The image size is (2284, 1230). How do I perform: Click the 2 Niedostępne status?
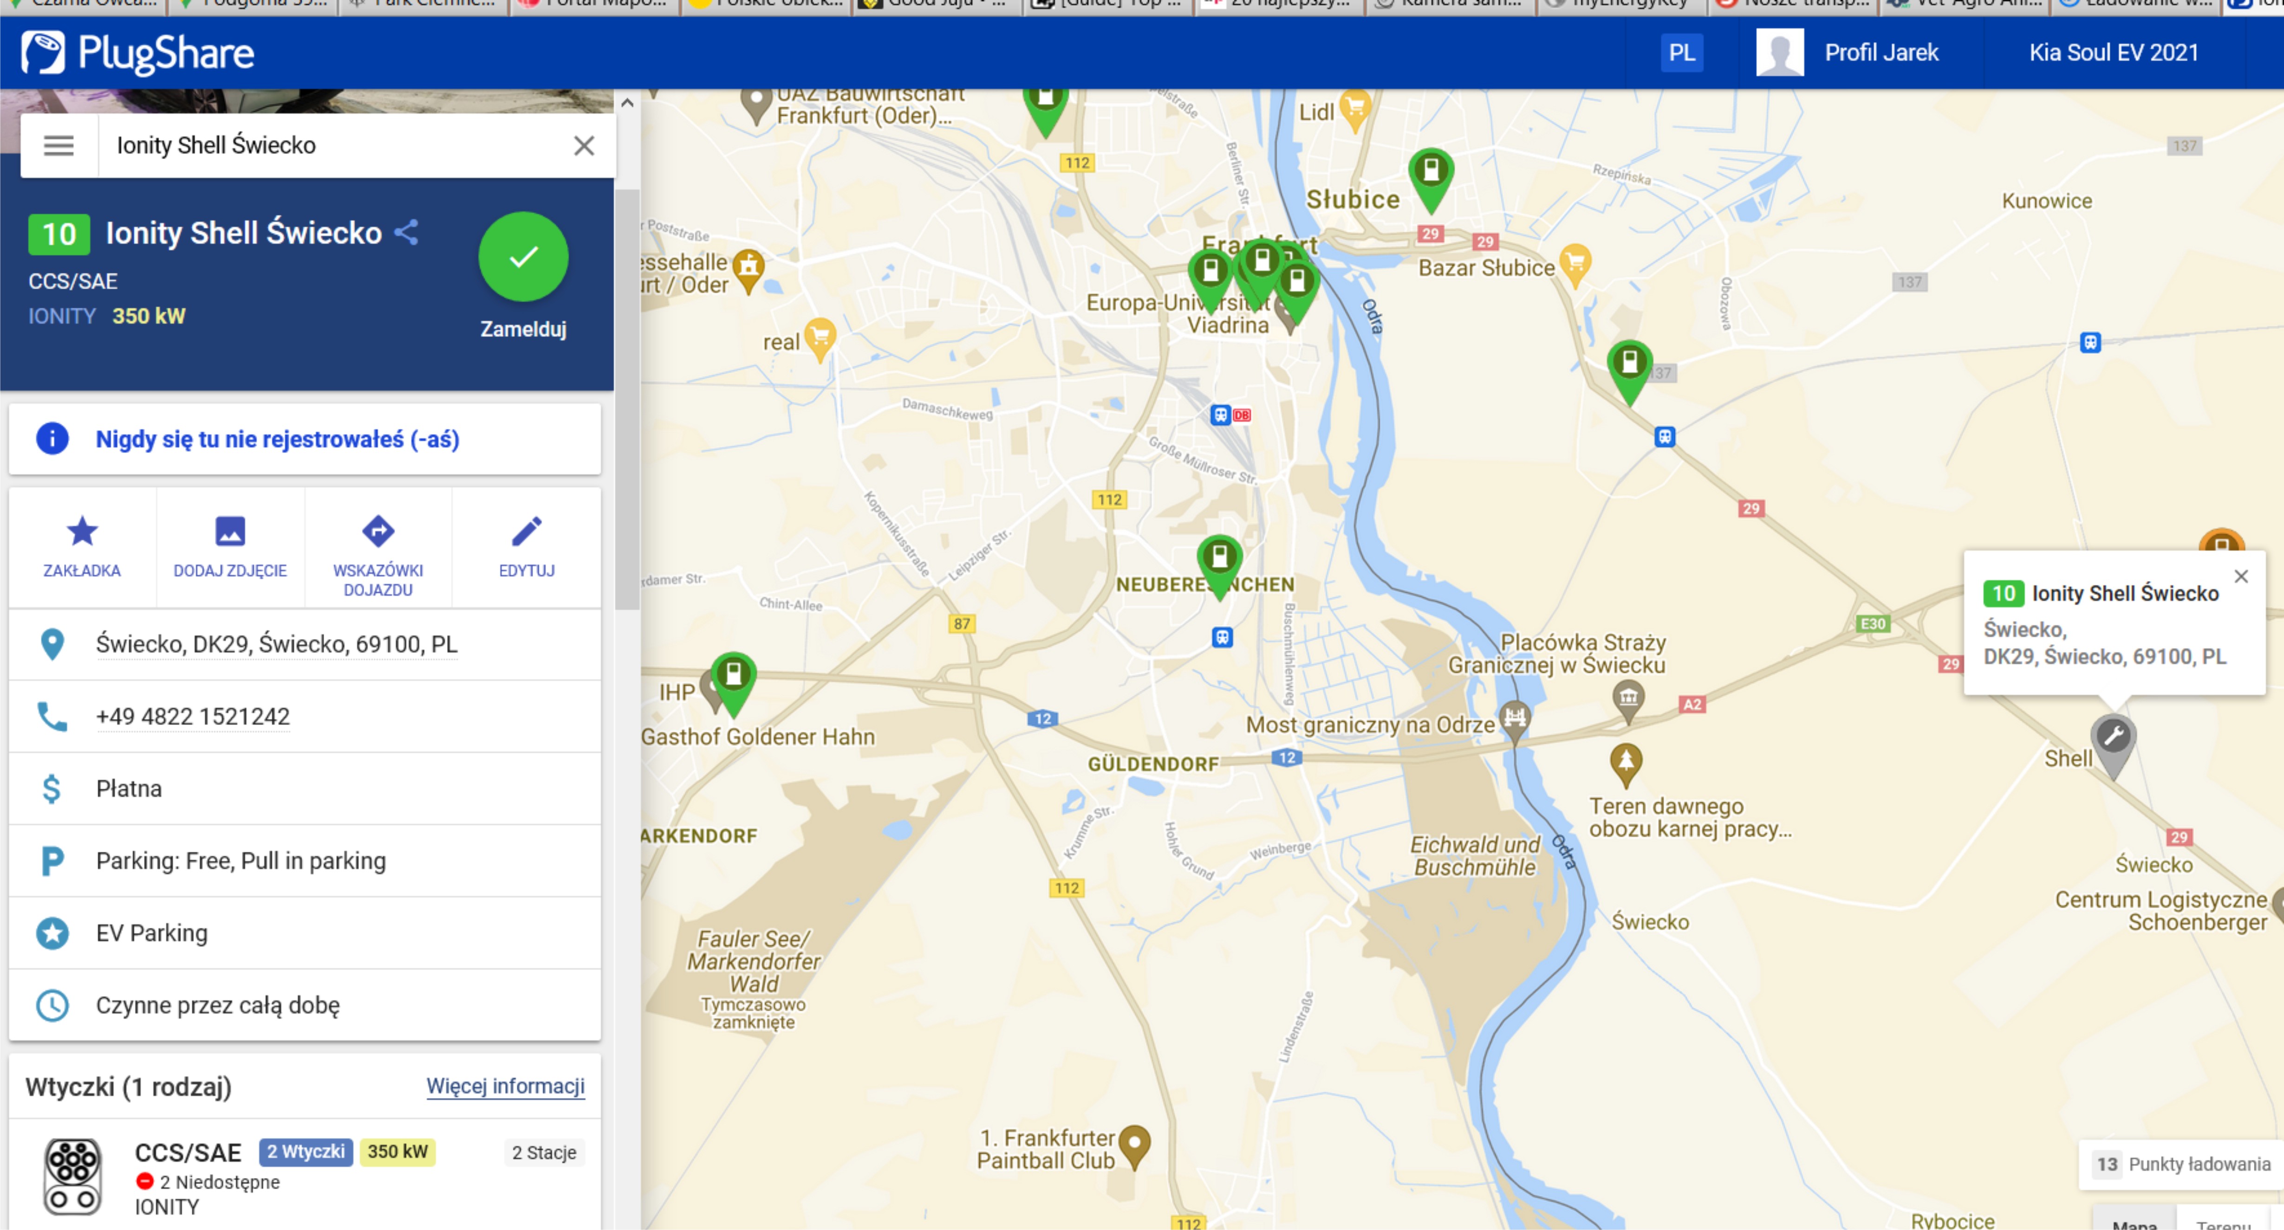pos(208,1182)
